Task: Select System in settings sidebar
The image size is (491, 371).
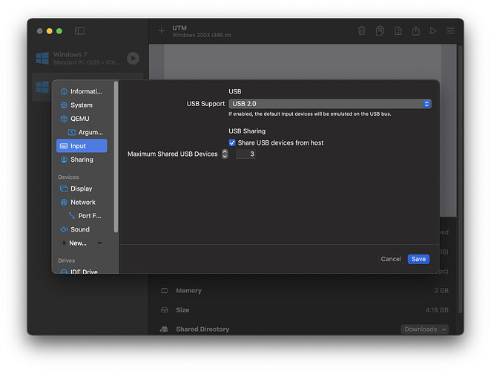Action: click(x=82, y=105)
